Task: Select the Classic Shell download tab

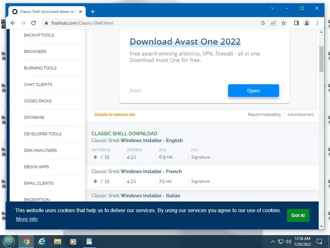Action: pos(47,12)
